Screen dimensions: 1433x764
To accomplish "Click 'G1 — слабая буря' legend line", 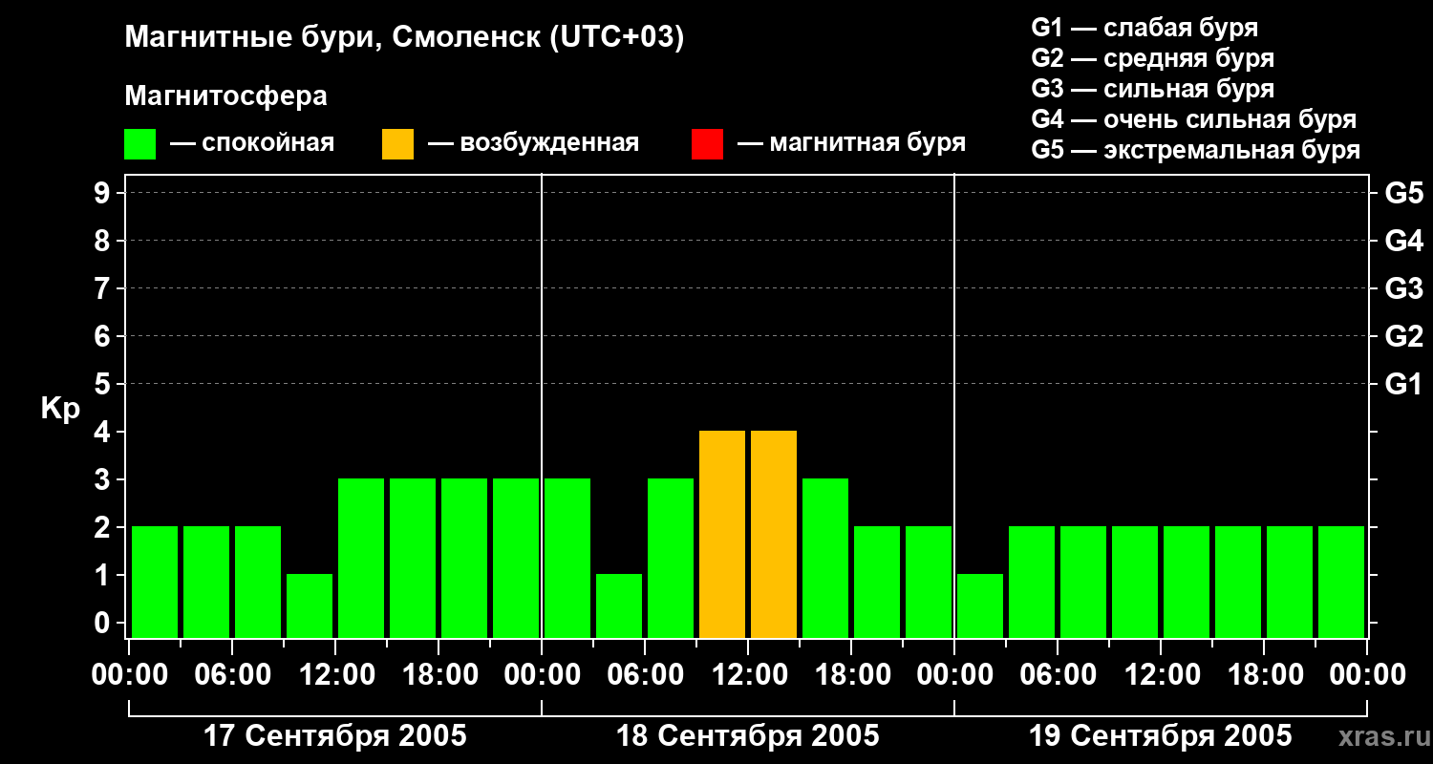I will click(1144, 27).
